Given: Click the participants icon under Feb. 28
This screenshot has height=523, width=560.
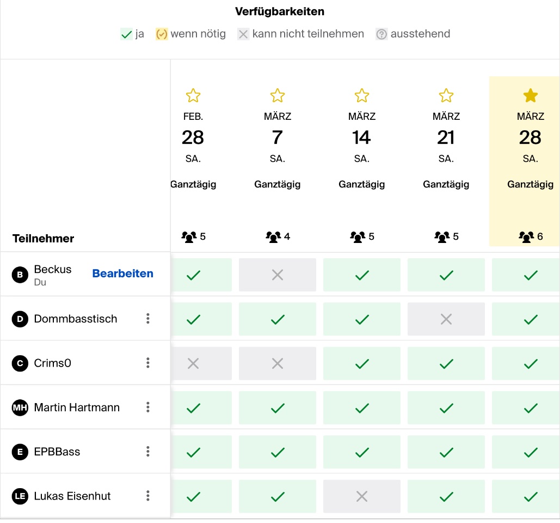Looking at the screenshot, I should click(x=188, y=237).
